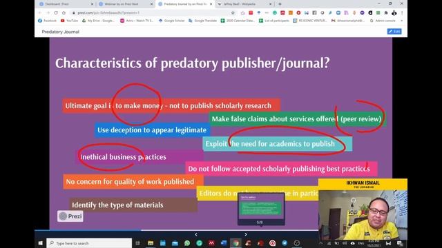Click 'Do not follow accepted scholarly' label
This screenshot has height=248, width=442.
(281, 169)
